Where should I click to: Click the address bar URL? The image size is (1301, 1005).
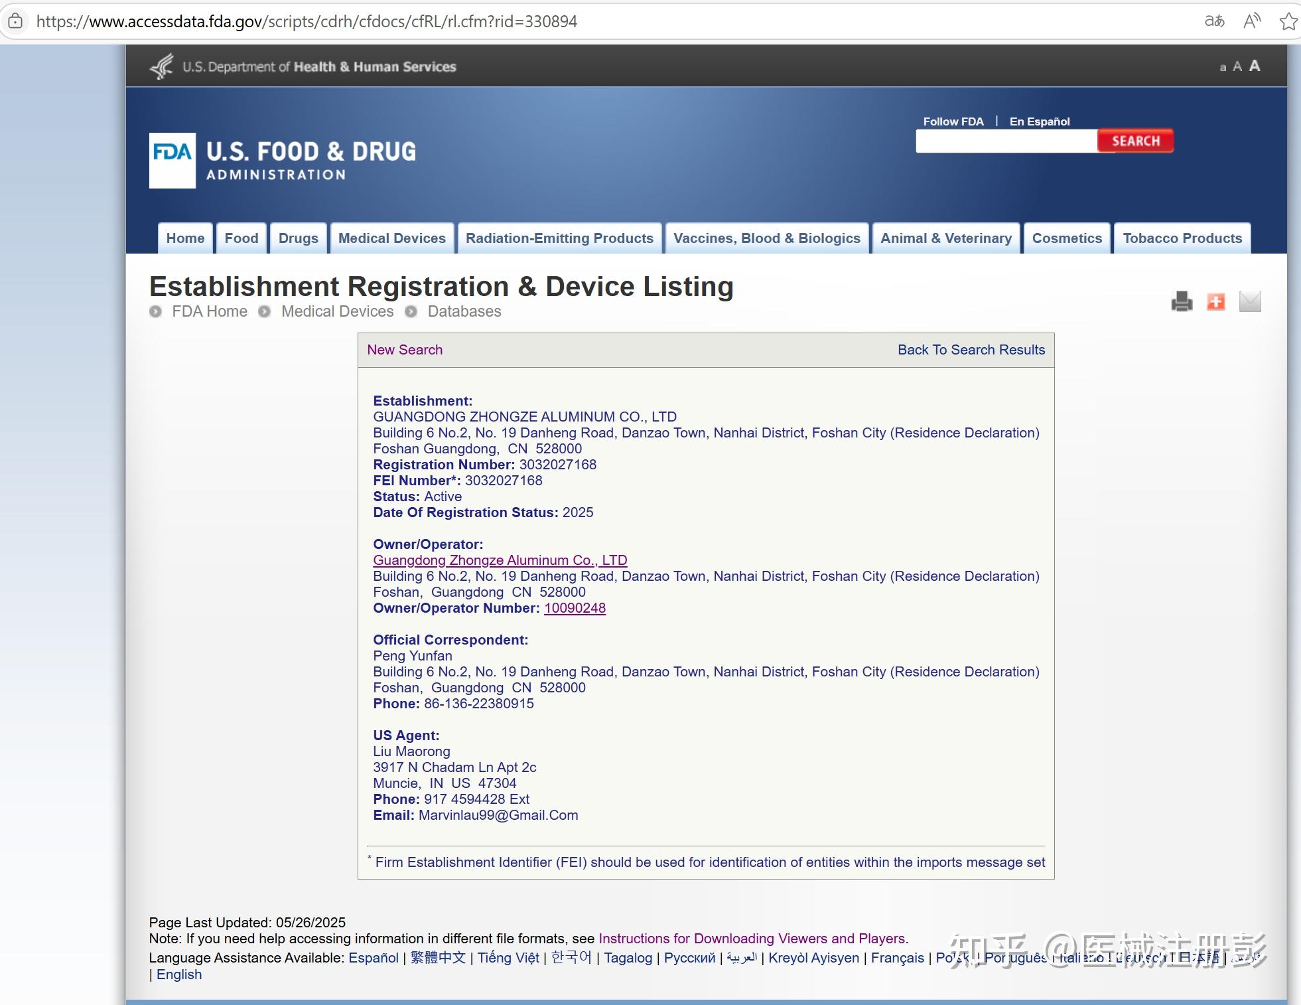tap(307, 21)
